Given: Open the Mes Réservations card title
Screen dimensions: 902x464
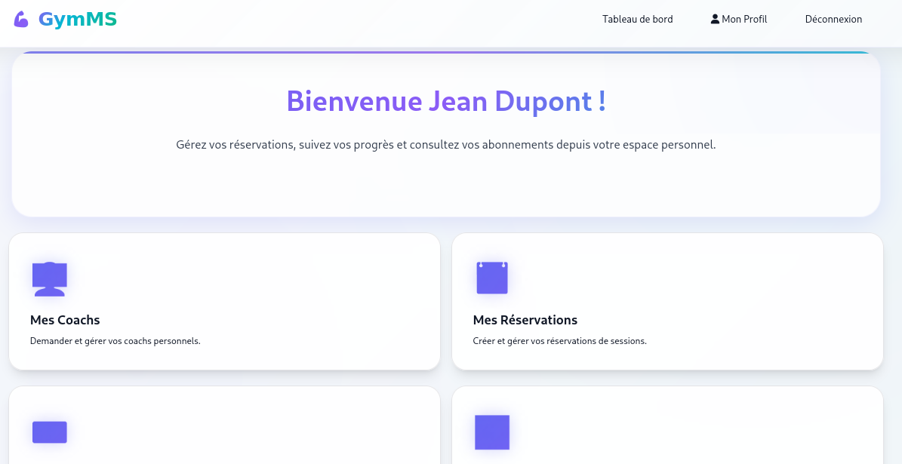Looking at the screenshot, I should pos(525,320).
